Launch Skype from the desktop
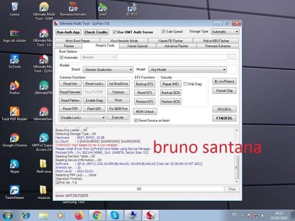The image size is (295, 221). pos(14,166)
